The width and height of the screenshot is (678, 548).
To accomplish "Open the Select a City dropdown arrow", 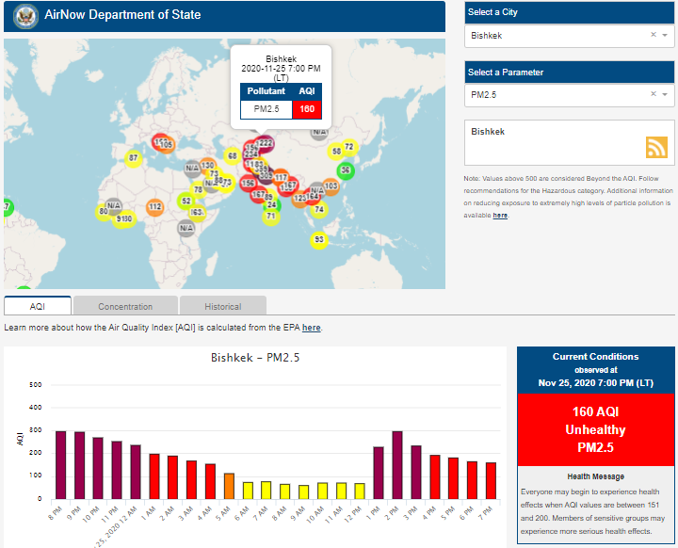I will tap(665, 36).
